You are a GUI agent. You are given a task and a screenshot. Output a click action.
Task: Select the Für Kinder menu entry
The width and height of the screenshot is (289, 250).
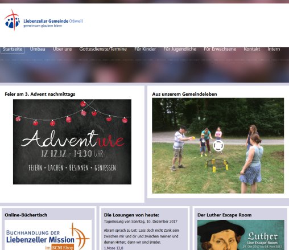click(x=145, y=49)
